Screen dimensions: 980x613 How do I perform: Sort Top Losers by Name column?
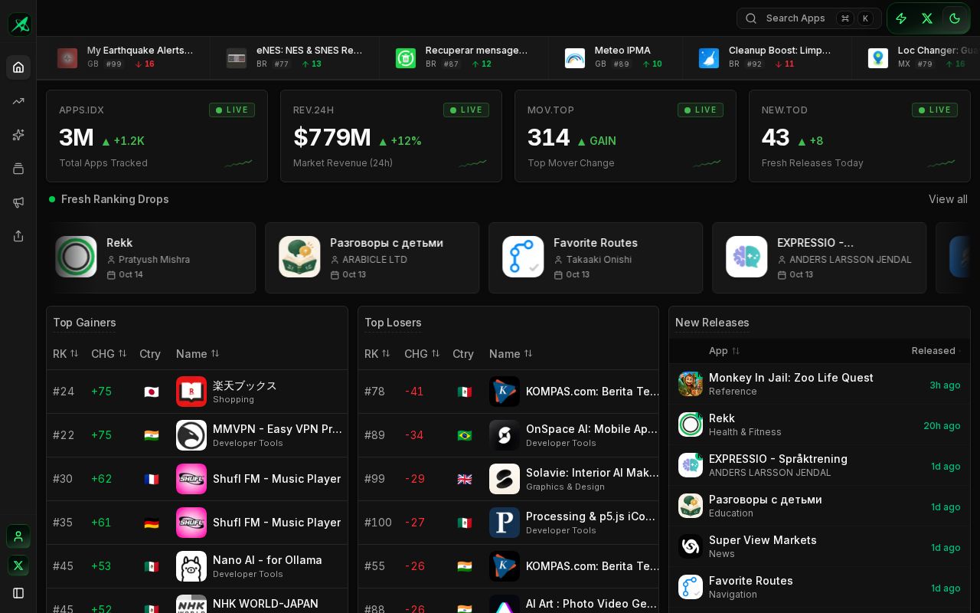coord(511,353)
